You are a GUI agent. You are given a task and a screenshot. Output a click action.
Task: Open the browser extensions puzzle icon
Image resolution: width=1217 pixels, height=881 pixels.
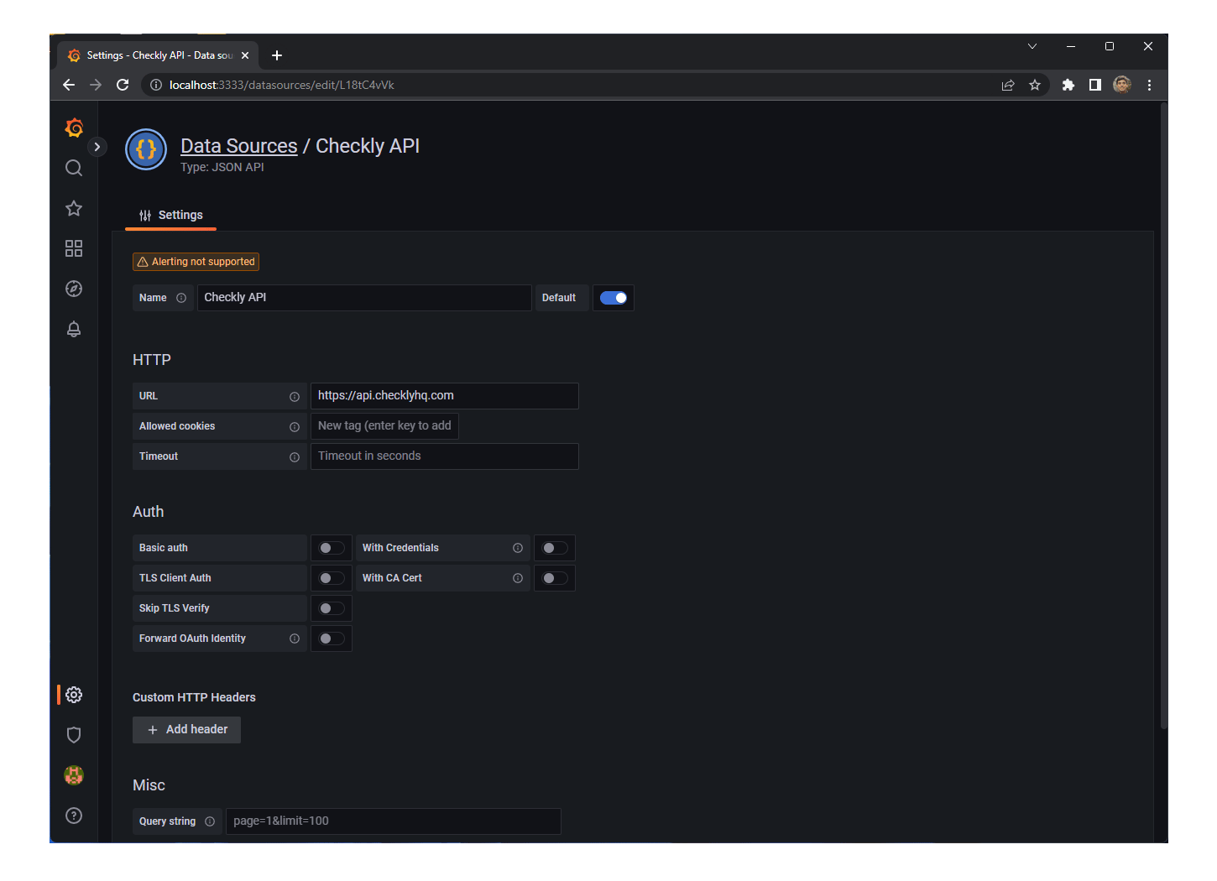click(x=1068, y=85)
